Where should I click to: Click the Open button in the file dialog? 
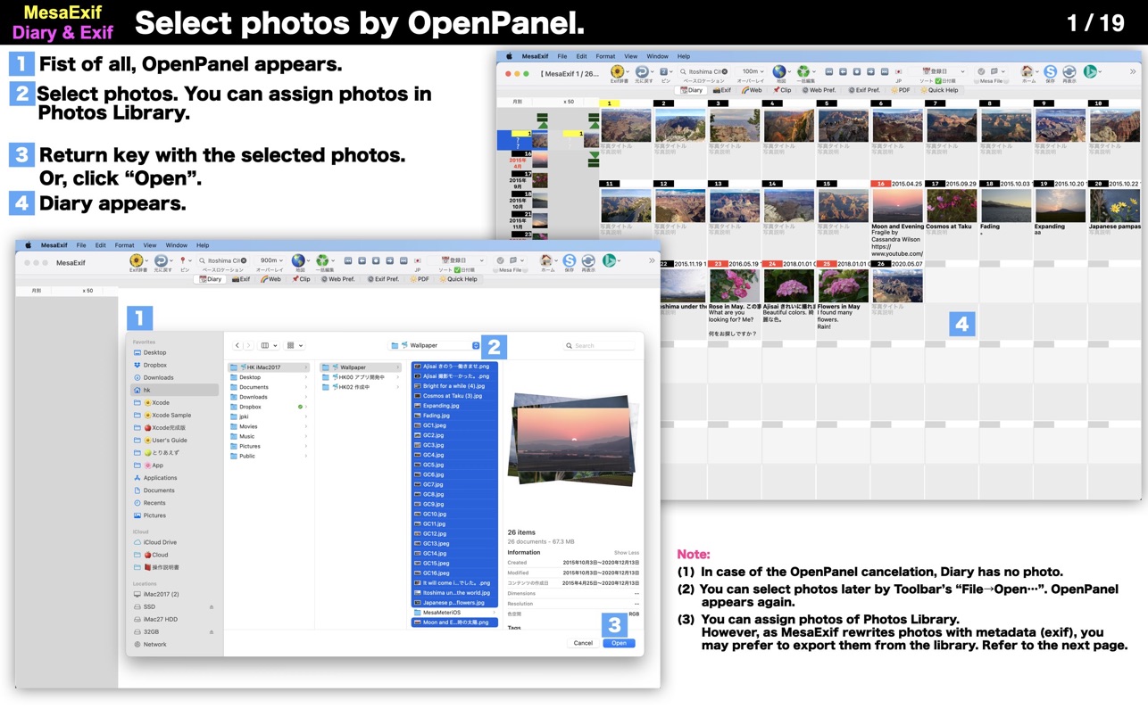pyautogui.click(x=619, y=643)
